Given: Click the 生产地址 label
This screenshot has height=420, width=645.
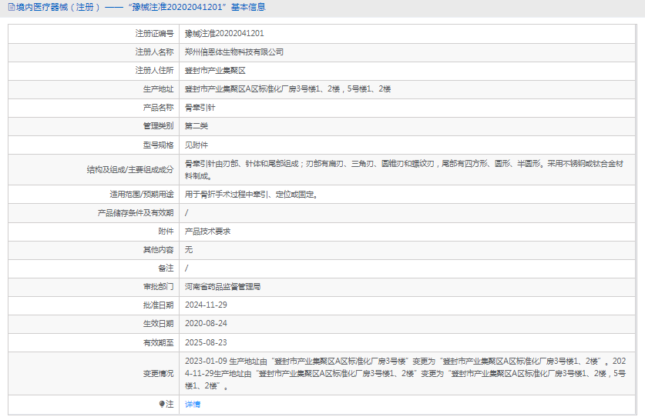Looking at the screenshot, I should click(x=159, y=89).
